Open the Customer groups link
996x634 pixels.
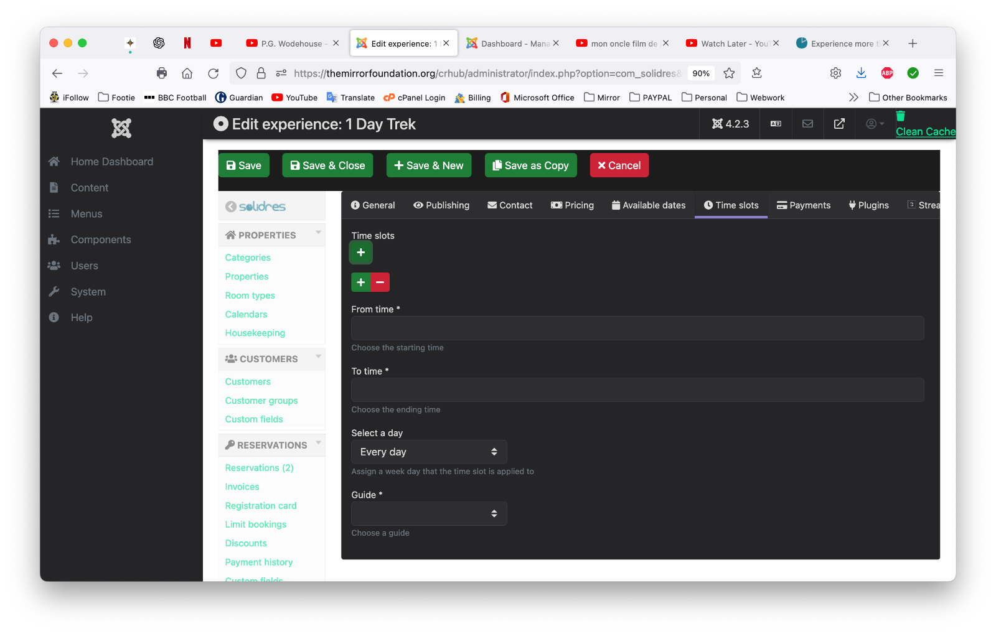tap(261, 401)
